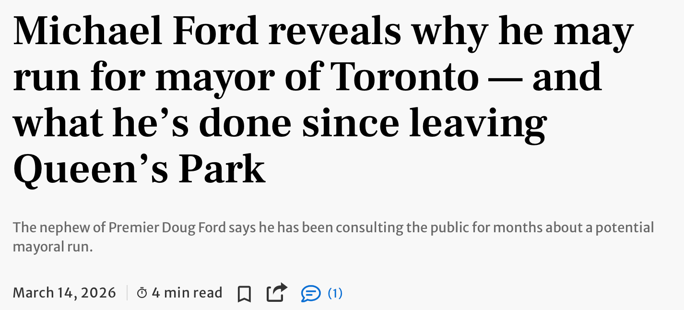Bookmark this Michael Ford article

244,293
